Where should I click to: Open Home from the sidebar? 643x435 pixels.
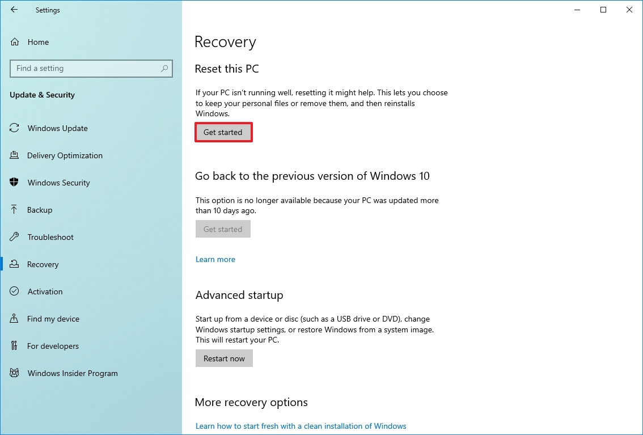tap(38, 42)
